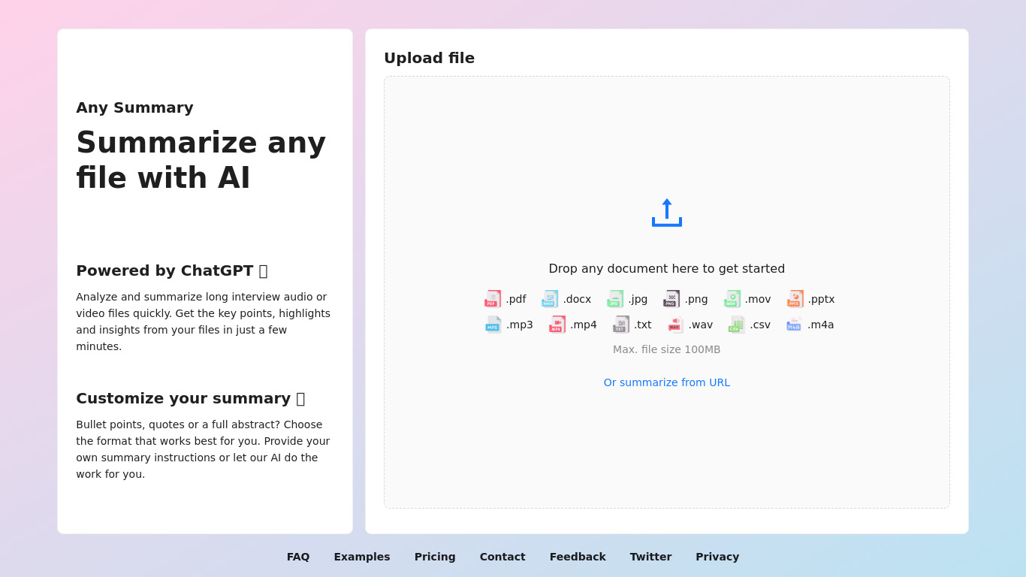Click the 'Summarize any file with AI' headline
Viewport: 1026px width, 577px height.
point(201,160)
